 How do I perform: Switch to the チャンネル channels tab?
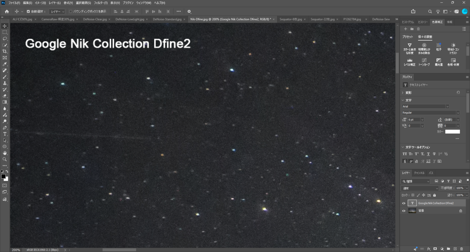click(419, 173)
